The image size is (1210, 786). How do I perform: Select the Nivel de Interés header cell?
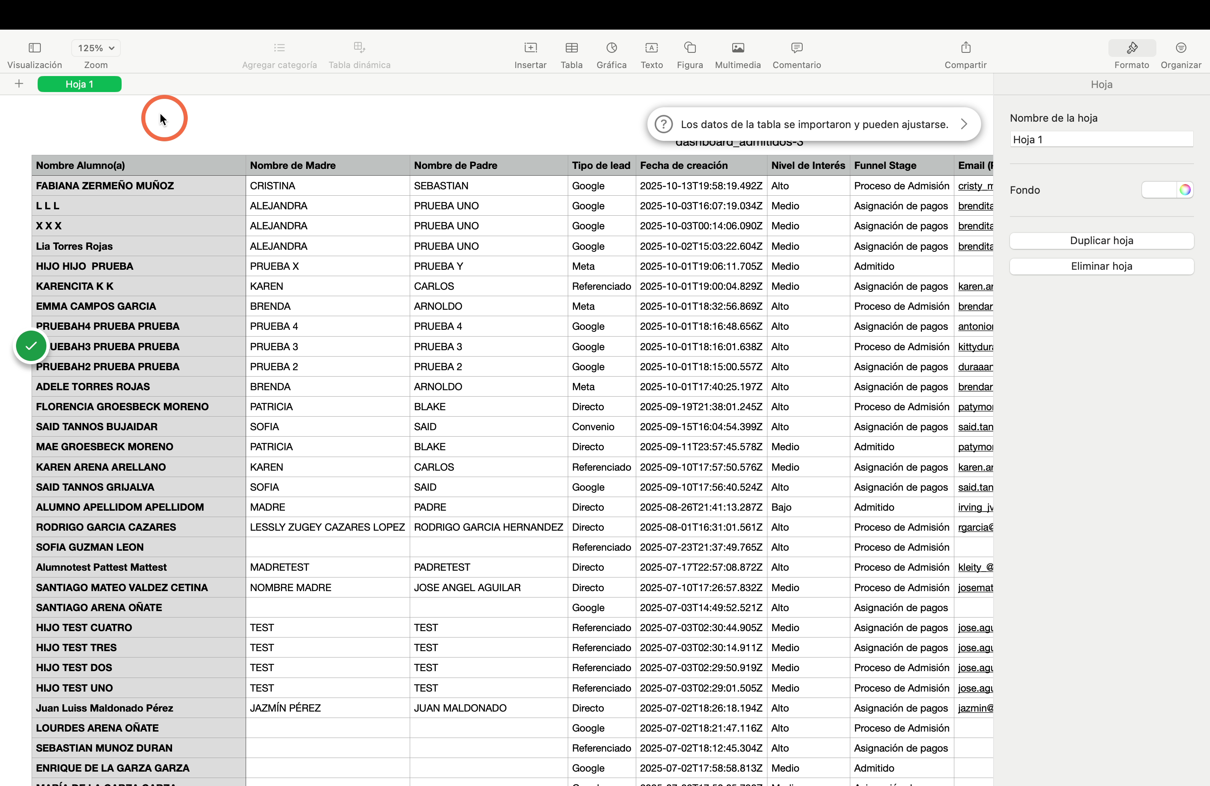point(808,165)
